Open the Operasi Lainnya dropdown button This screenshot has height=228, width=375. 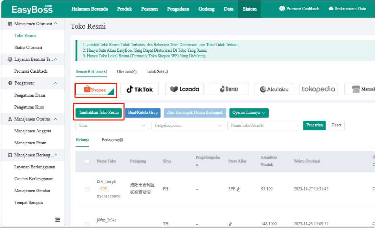249,113
